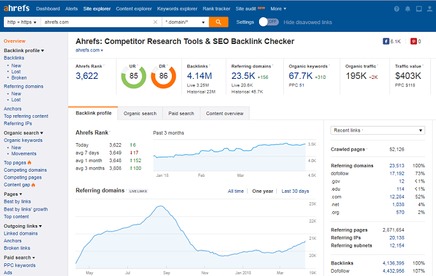
Task: Open Movements under Organic keywords
Action: pyautogui.click(x=24, y=154)
